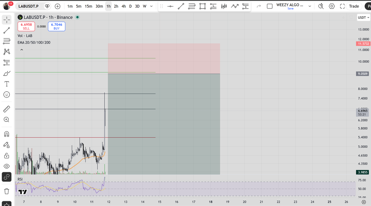The width and height of the screenshot is (371, 206).
Task: Select the Vol · LAB indicator label
Action: coord(25,36)
